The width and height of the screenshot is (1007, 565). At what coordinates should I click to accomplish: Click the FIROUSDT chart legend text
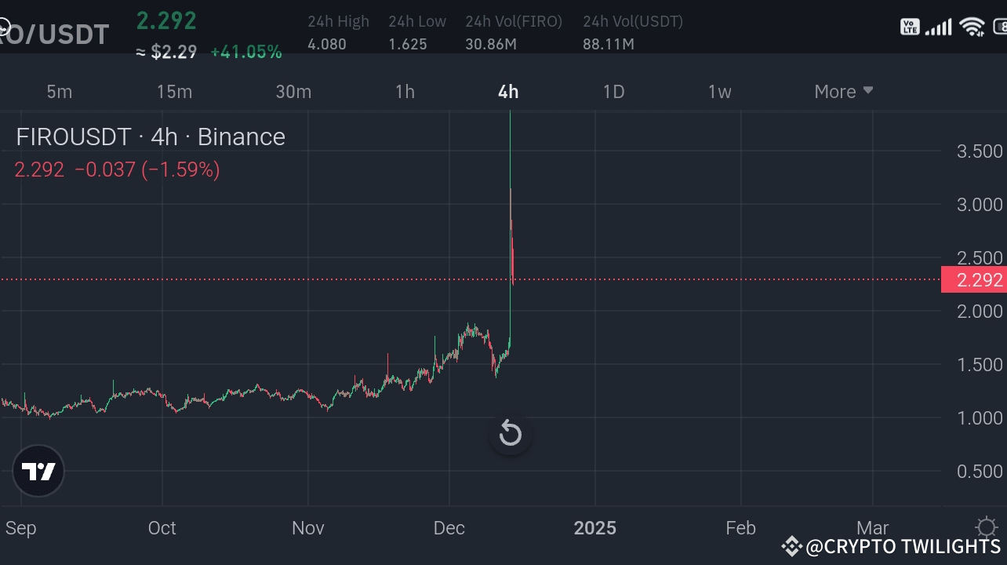150,137
